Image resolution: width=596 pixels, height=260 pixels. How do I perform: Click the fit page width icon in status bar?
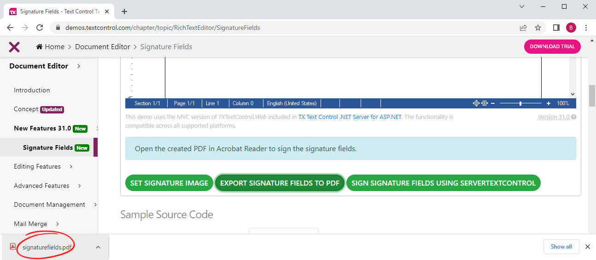click(x=485, y=103)
